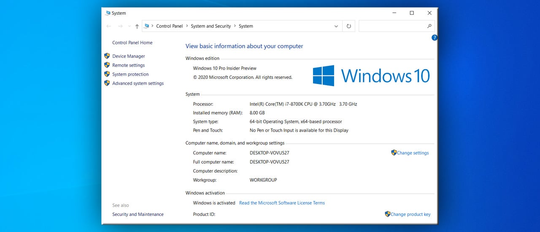Click Full computer name value DESKTOP-VOVU527
This screenshot has height=232, width=540.
[270, 162]
